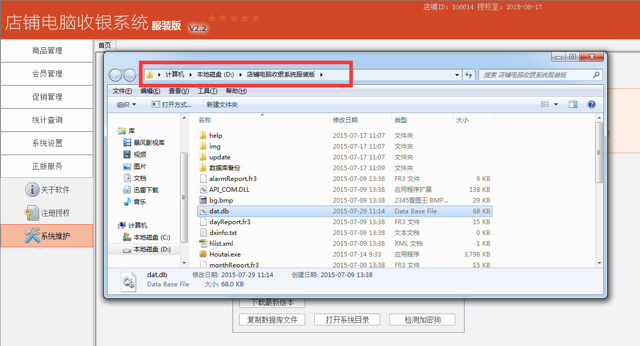This screenshot has width=640, height=346.
Task: Switch to the 首页 tab
Action: pyautogui.click(x=105, y=45)
